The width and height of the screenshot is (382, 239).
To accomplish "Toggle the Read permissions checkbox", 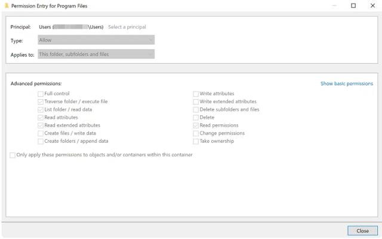I will 196,125.
